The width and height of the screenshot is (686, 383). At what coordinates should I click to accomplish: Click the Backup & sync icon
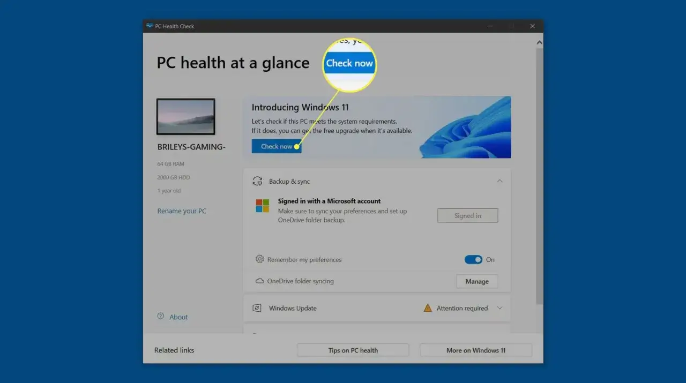[x=257, y=181]
